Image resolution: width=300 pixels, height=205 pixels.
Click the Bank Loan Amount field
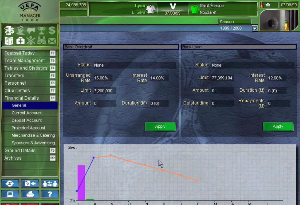pyautogui.click(x=222, y=91)
